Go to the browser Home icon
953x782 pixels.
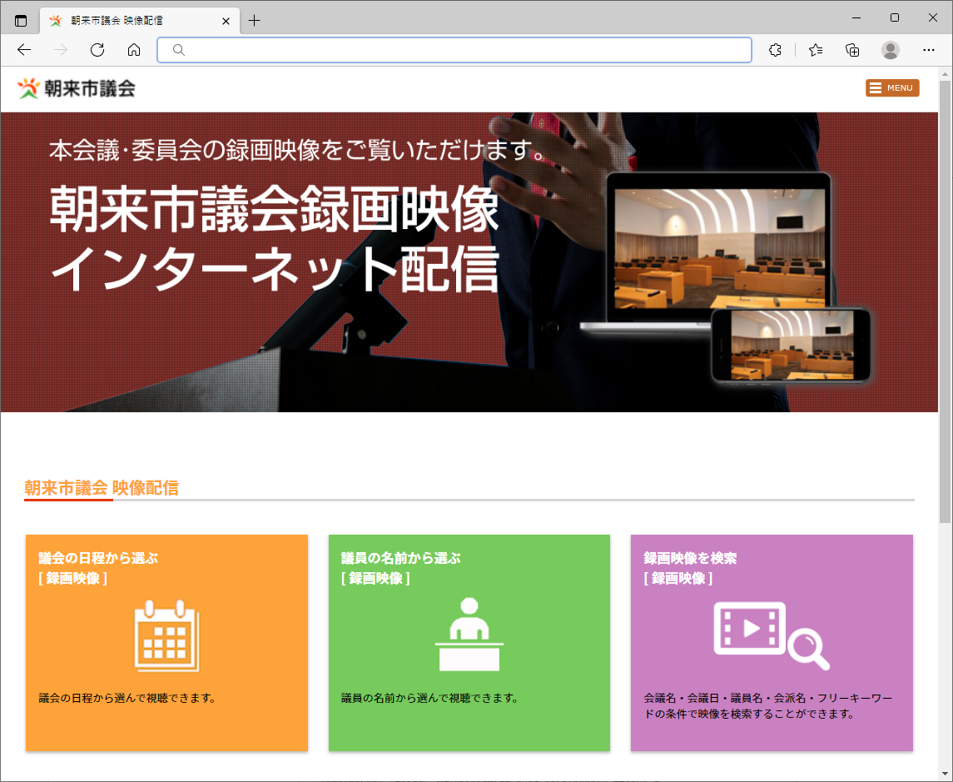(134, 50)
